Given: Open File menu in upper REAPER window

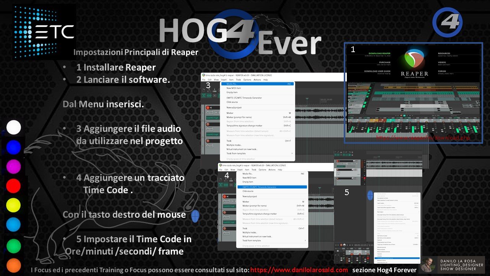Looking at the screenshot, I should click(204, 80).
